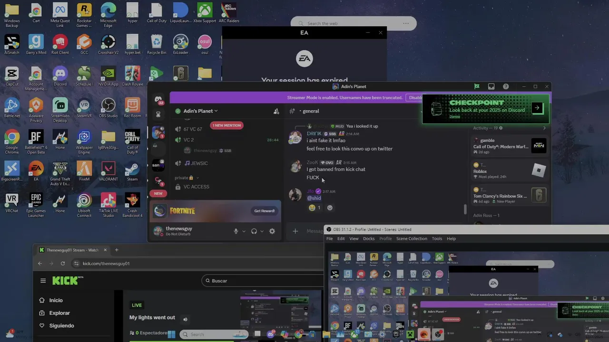Click the Epic Games Launcher desktop icon
The image size is (609, 342).
click(x=36, y=206)
